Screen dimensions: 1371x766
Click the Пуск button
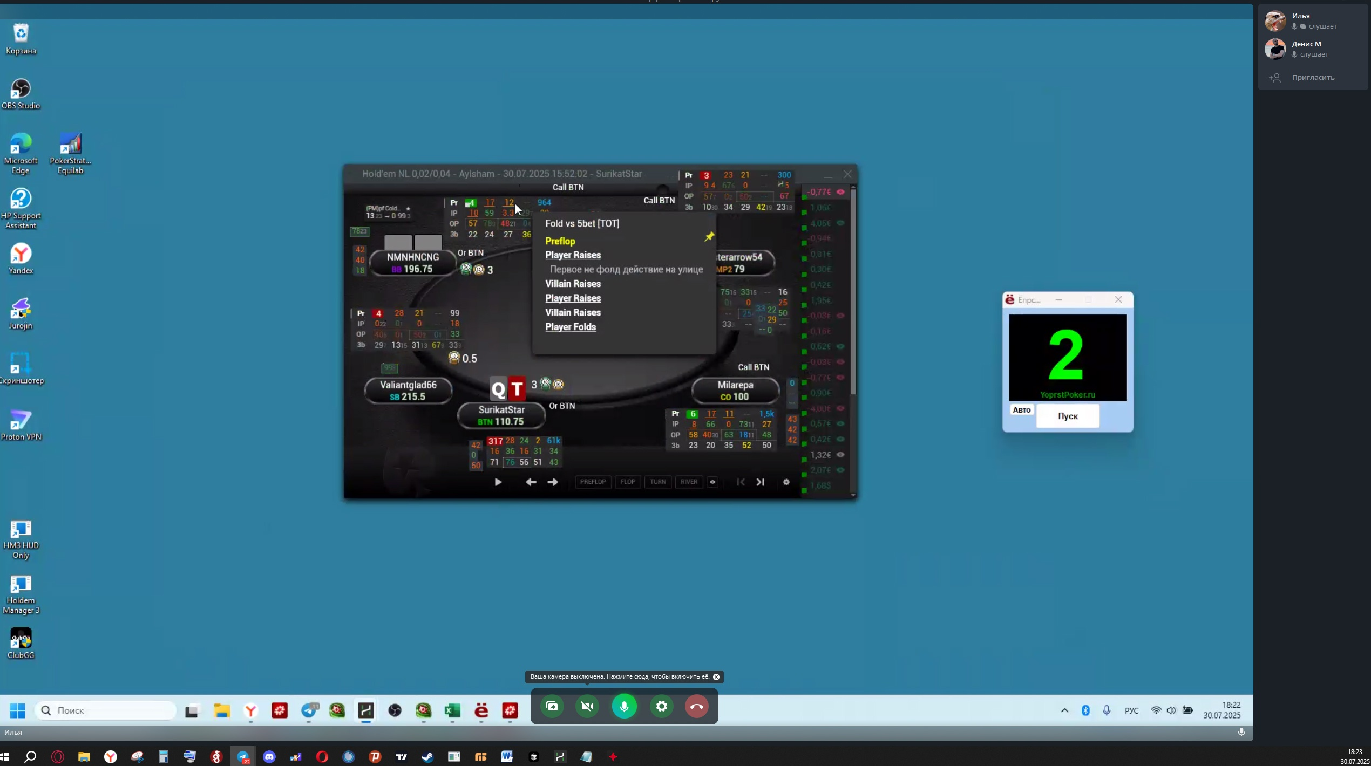(1068, 416)
